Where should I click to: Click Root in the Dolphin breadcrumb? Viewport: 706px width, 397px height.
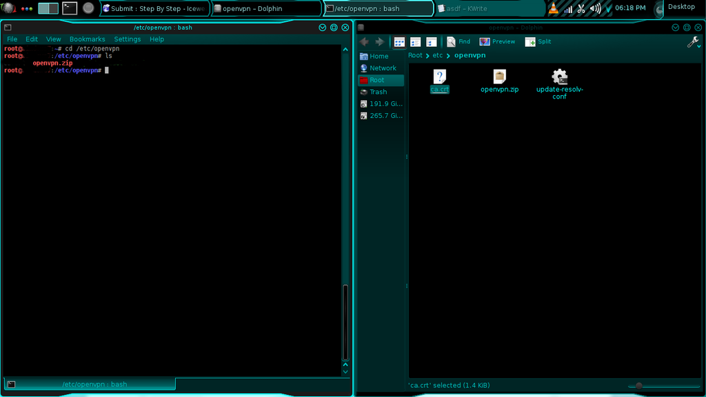[x=415, y=55]
